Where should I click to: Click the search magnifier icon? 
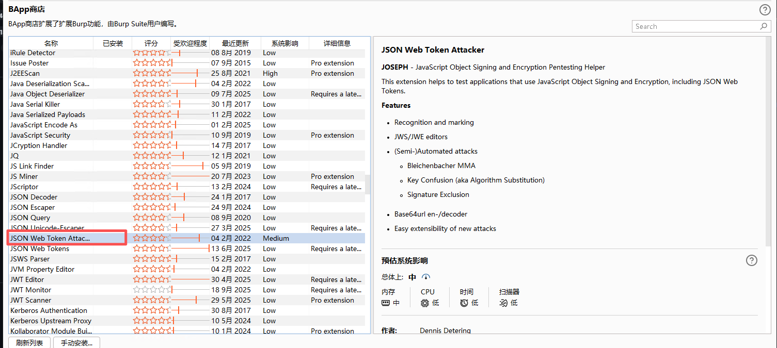click(x=764, y=26)
